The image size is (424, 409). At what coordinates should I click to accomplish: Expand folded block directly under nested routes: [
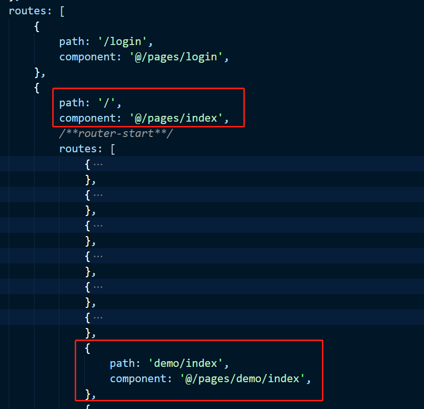pyautogui.click(x=98, y=164)
